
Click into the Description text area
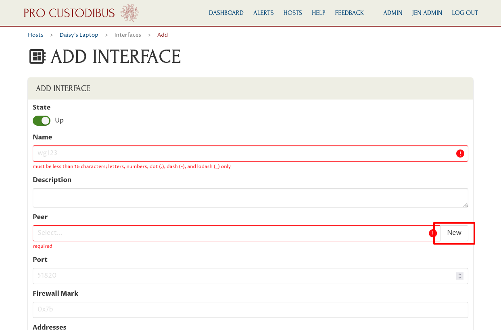click(x=250, y=198)
